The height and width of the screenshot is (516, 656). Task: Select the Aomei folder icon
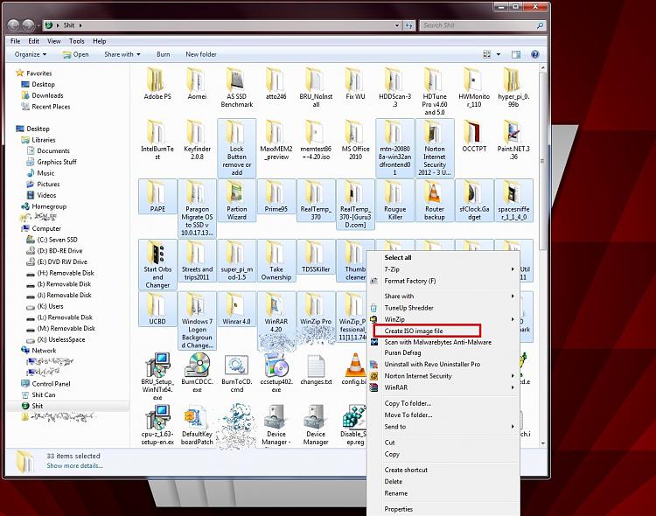pyautogui.click(x=197, y=80)
